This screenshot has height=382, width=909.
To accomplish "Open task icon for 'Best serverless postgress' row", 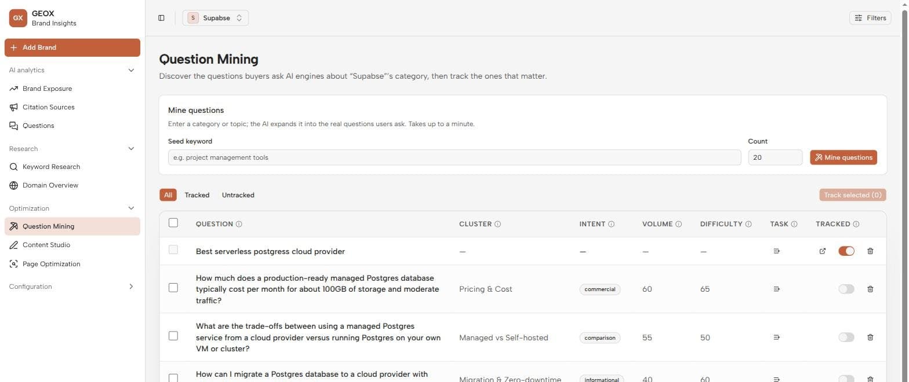I will pos(777,251).
